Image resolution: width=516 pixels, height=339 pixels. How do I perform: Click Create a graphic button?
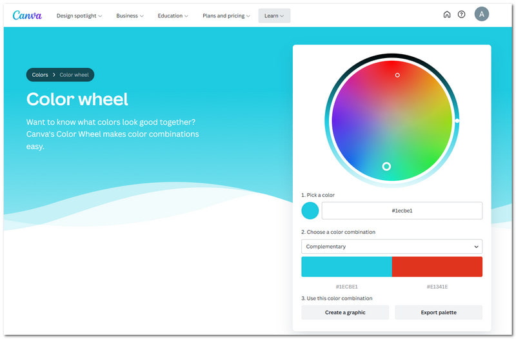click(x=345, y=313)
